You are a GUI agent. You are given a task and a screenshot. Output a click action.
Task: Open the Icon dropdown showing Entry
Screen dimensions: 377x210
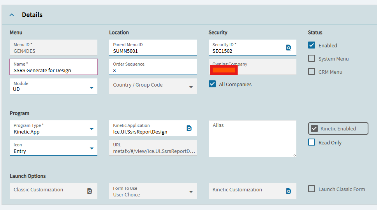[x=92, y=148]
